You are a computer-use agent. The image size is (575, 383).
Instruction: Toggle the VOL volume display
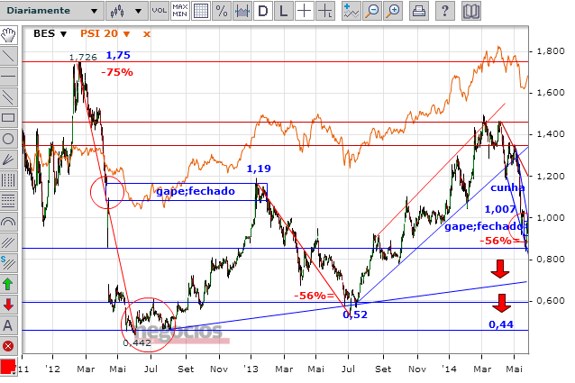[160, 11]
